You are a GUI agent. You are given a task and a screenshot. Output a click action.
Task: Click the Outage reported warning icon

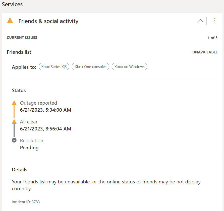pos(14,103)
